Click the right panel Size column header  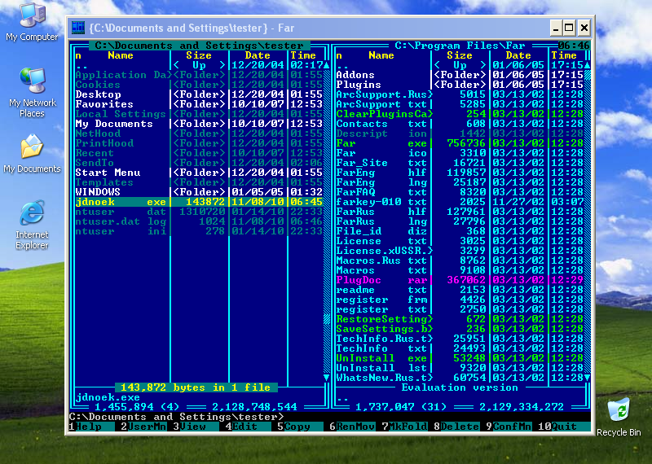tap(459, 55)
